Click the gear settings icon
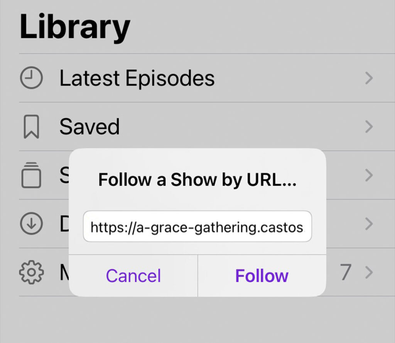This screenshot has width=395, height=343. point(31,272)
